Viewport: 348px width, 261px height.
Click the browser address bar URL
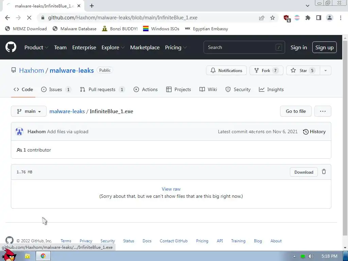pos(123,18)
